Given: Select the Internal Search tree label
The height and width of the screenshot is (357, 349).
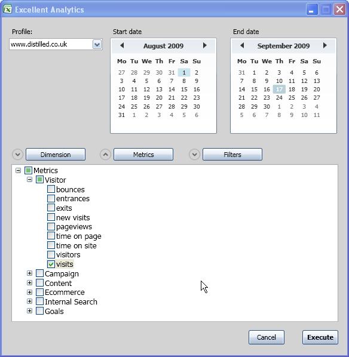Looking at the screenshot, I should [x=71, y=301].
